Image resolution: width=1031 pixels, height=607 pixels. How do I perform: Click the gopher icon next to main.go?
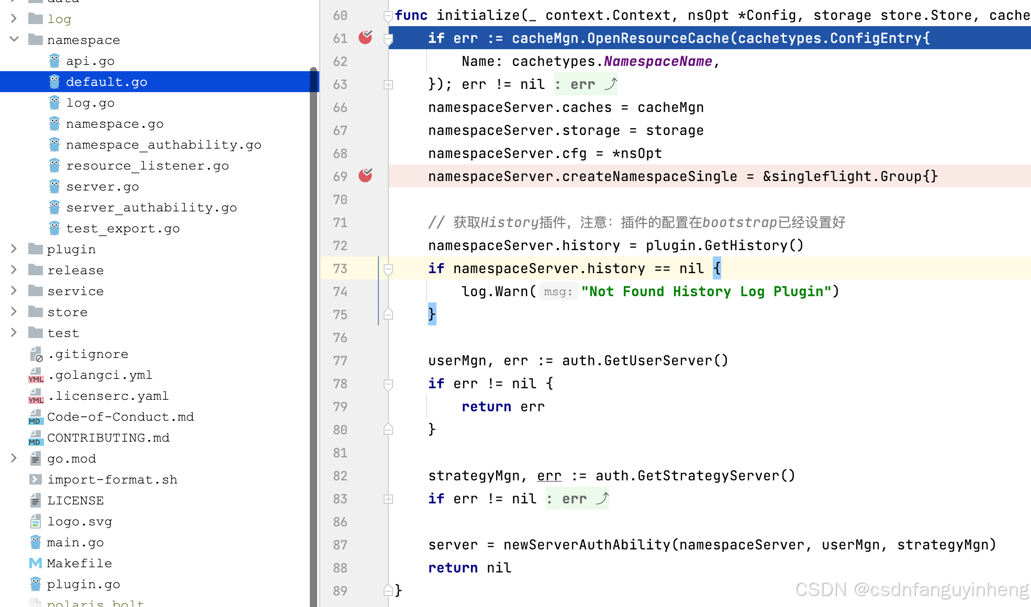pos(36,542)
